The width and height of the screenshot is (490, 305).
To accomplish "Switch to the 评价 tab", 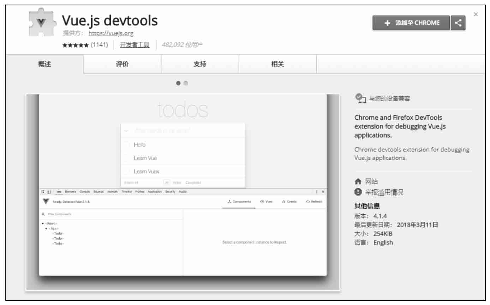I will pyautogui.click(x=122, y=64).
